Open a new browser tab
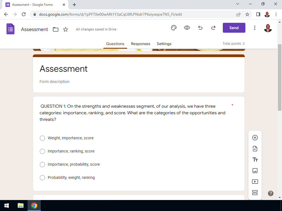Viewport: 282px width, 211px height. [x=74, y=5]
